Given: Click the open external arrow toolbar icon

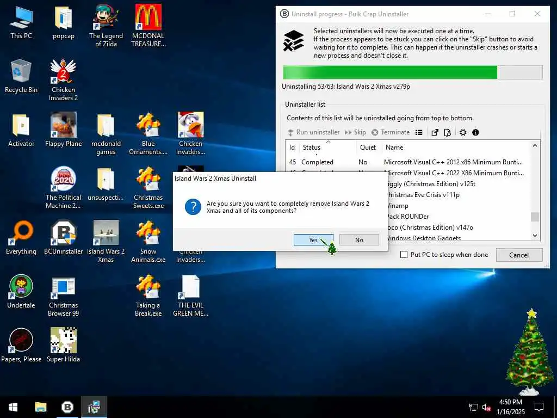Looking at the screenshot, I should [x=435, y=132].
